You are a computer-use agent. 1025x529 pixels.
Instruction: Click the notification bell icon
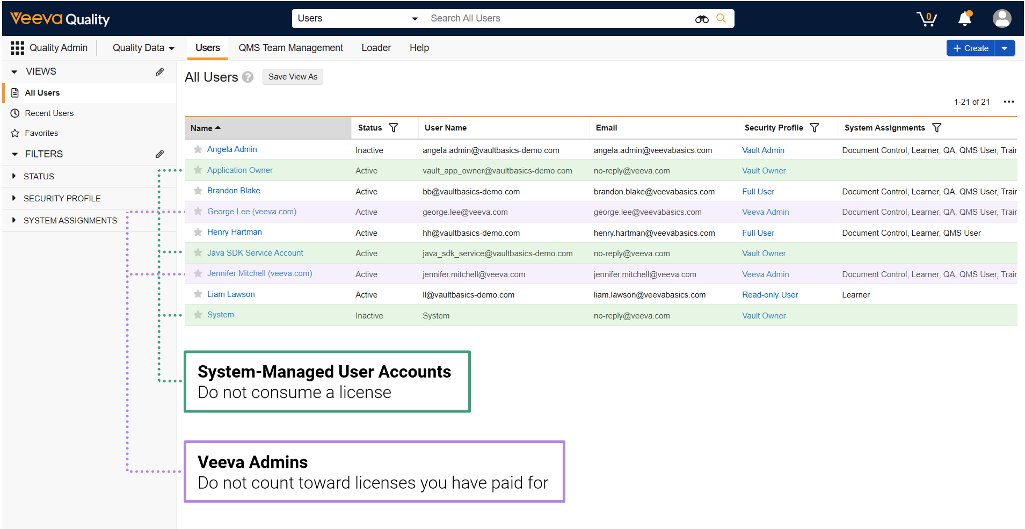click(x=964, y=18)
